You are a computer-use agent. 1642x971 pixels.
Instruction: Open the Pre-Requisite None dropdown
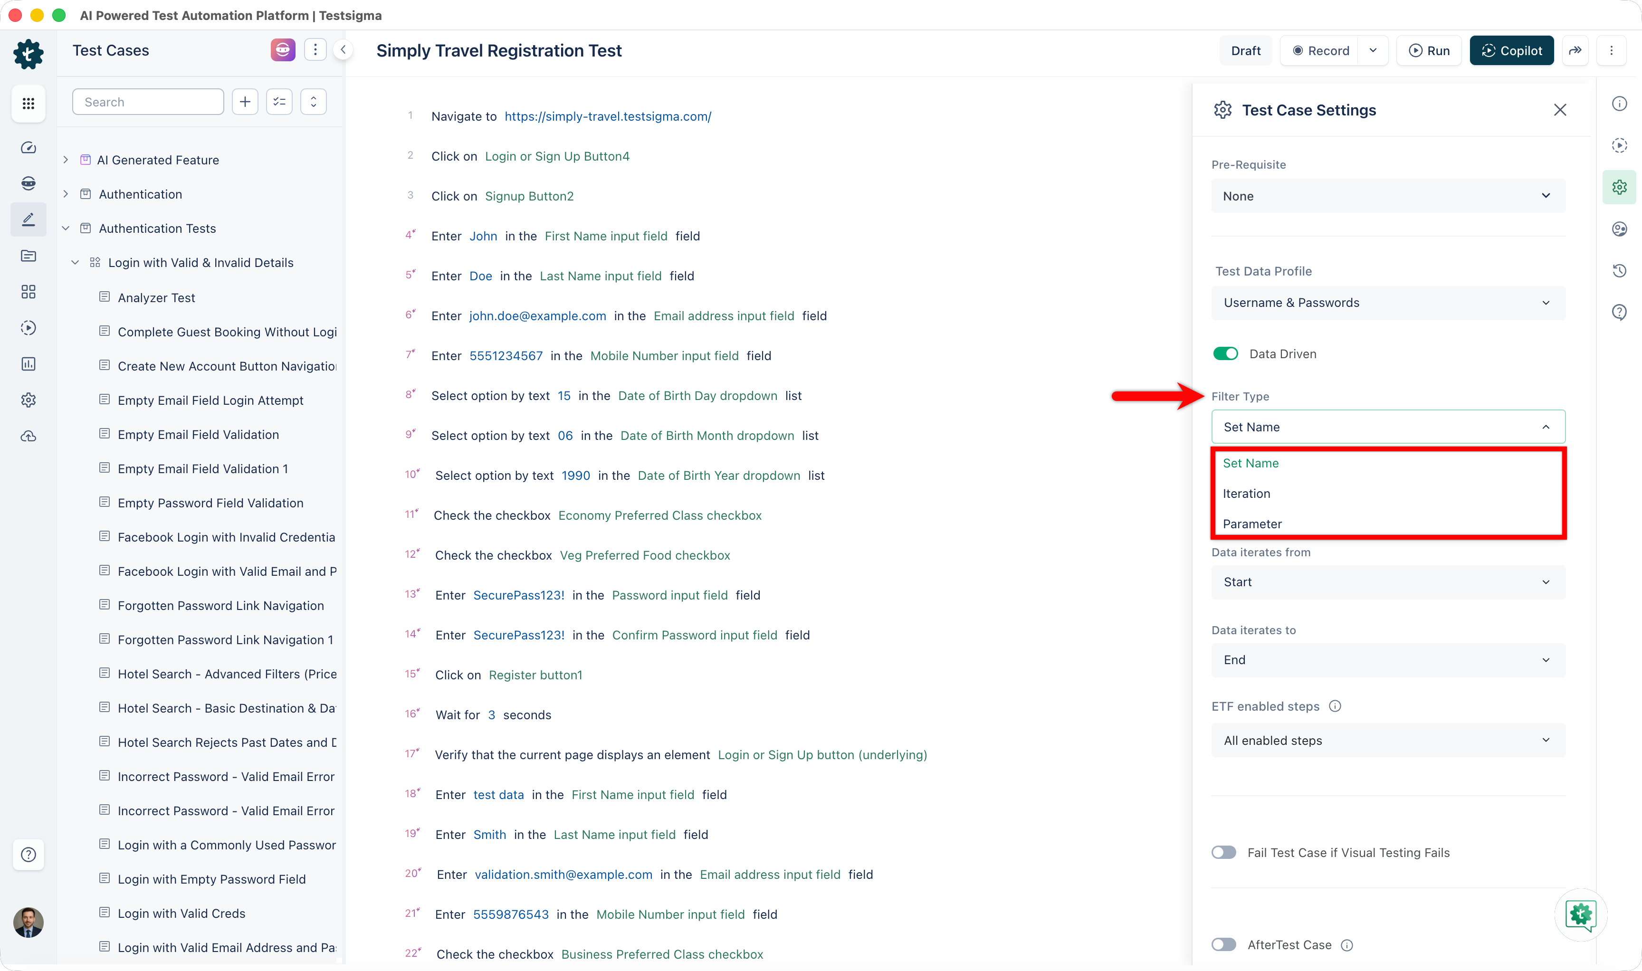coord(1388,196)
